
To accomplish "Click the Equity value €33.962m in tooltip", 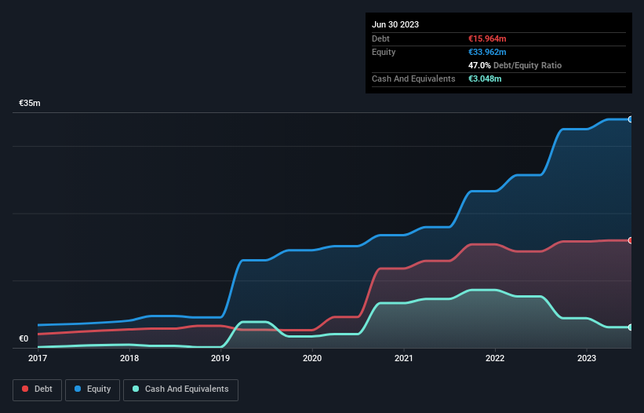I will click(487, 52).
